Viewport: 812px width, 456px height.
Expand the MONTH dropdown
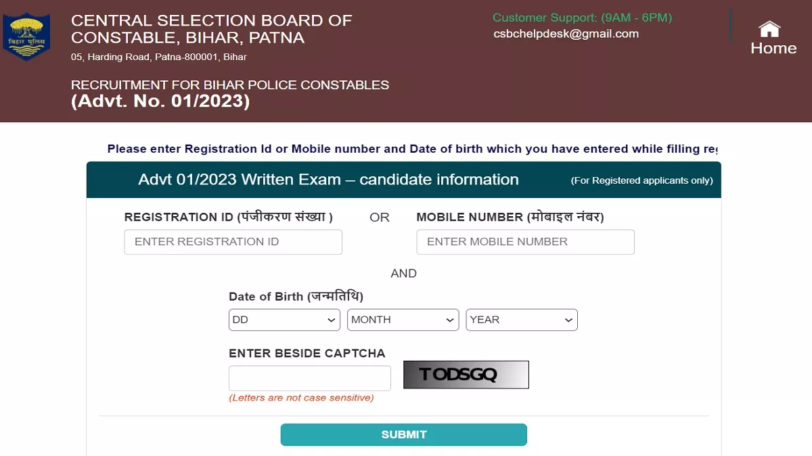403,320
